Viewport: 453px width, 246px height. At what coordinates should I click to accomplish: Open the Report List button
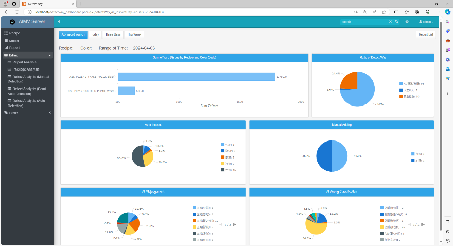[426, 34]
